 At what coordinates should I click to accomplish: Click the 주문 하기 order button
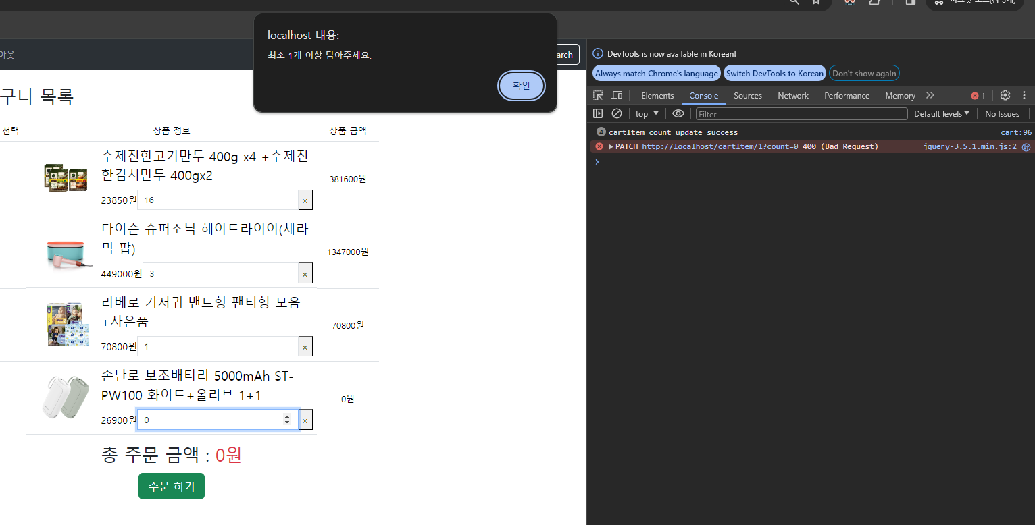pyautogui.click(x=172, y=486)
